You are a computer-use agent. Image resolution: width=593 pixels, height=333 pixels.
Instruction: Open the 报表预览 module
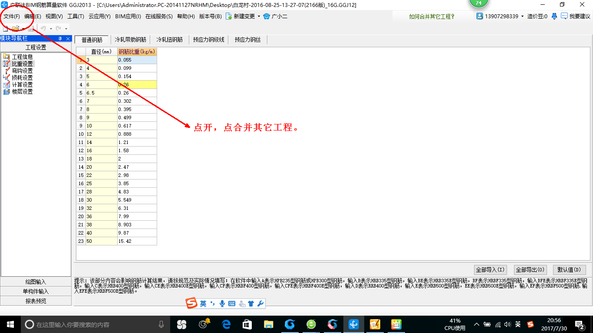click(x=36, y=301)
